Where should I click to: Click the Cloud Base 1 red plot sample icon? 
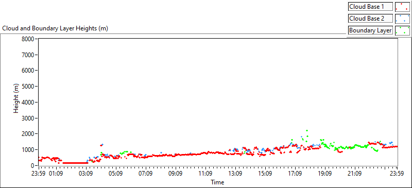(x=402, y=6)
